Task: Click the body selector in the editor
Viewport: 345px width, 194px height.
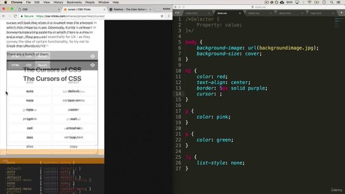Action: coord(191,42)
